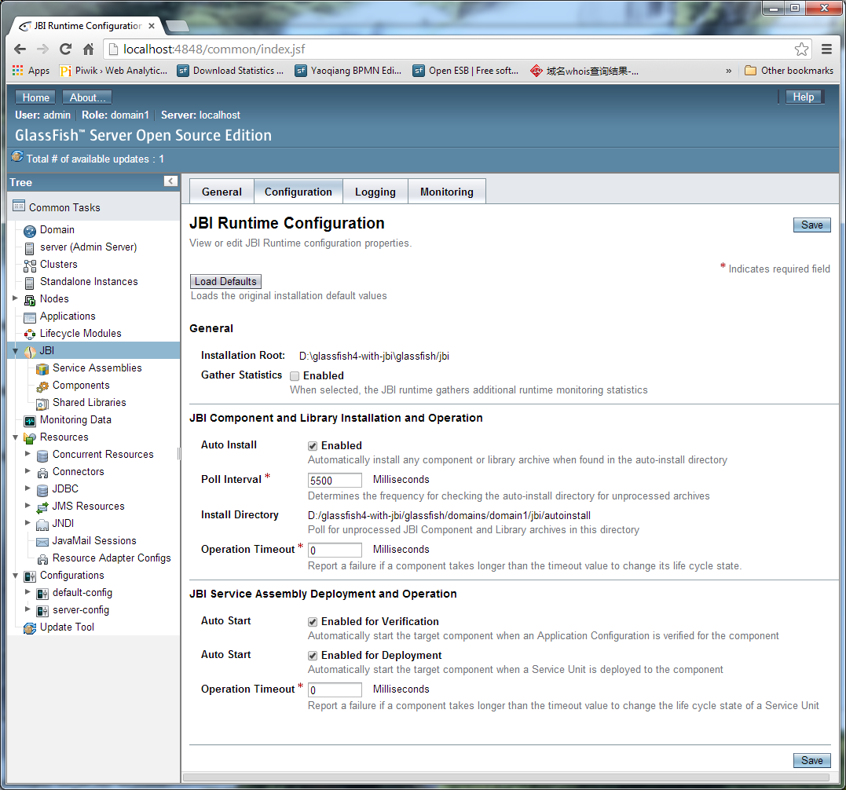Click the Update Tool icon
This screenshot has width=846, height=790.
30,627
